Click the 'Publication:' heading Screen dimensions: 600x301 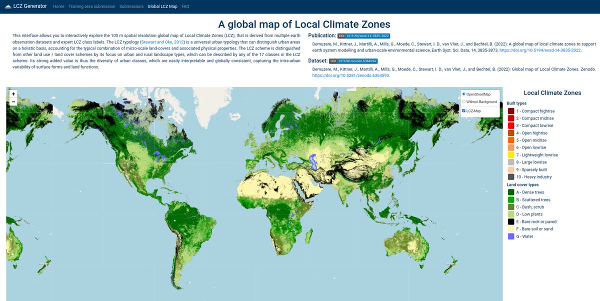pyautogui.click(x=321, y=35)
